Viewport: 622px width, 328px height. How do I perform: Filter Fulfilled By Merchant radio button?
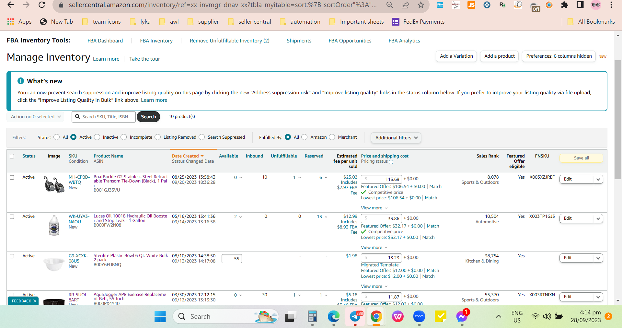click(x=332, y=137)
